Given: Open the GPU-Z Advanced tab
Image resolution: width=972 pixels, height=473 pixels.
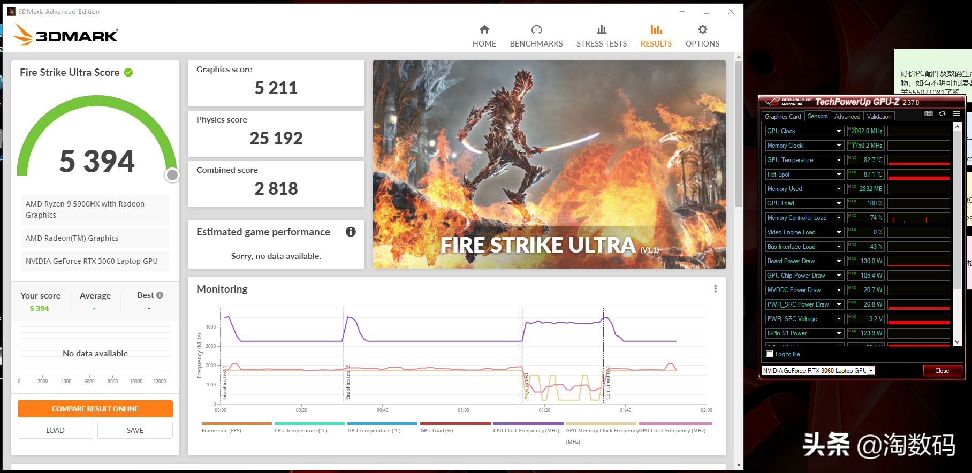Looking at the screenshot, I should [847, 117].
